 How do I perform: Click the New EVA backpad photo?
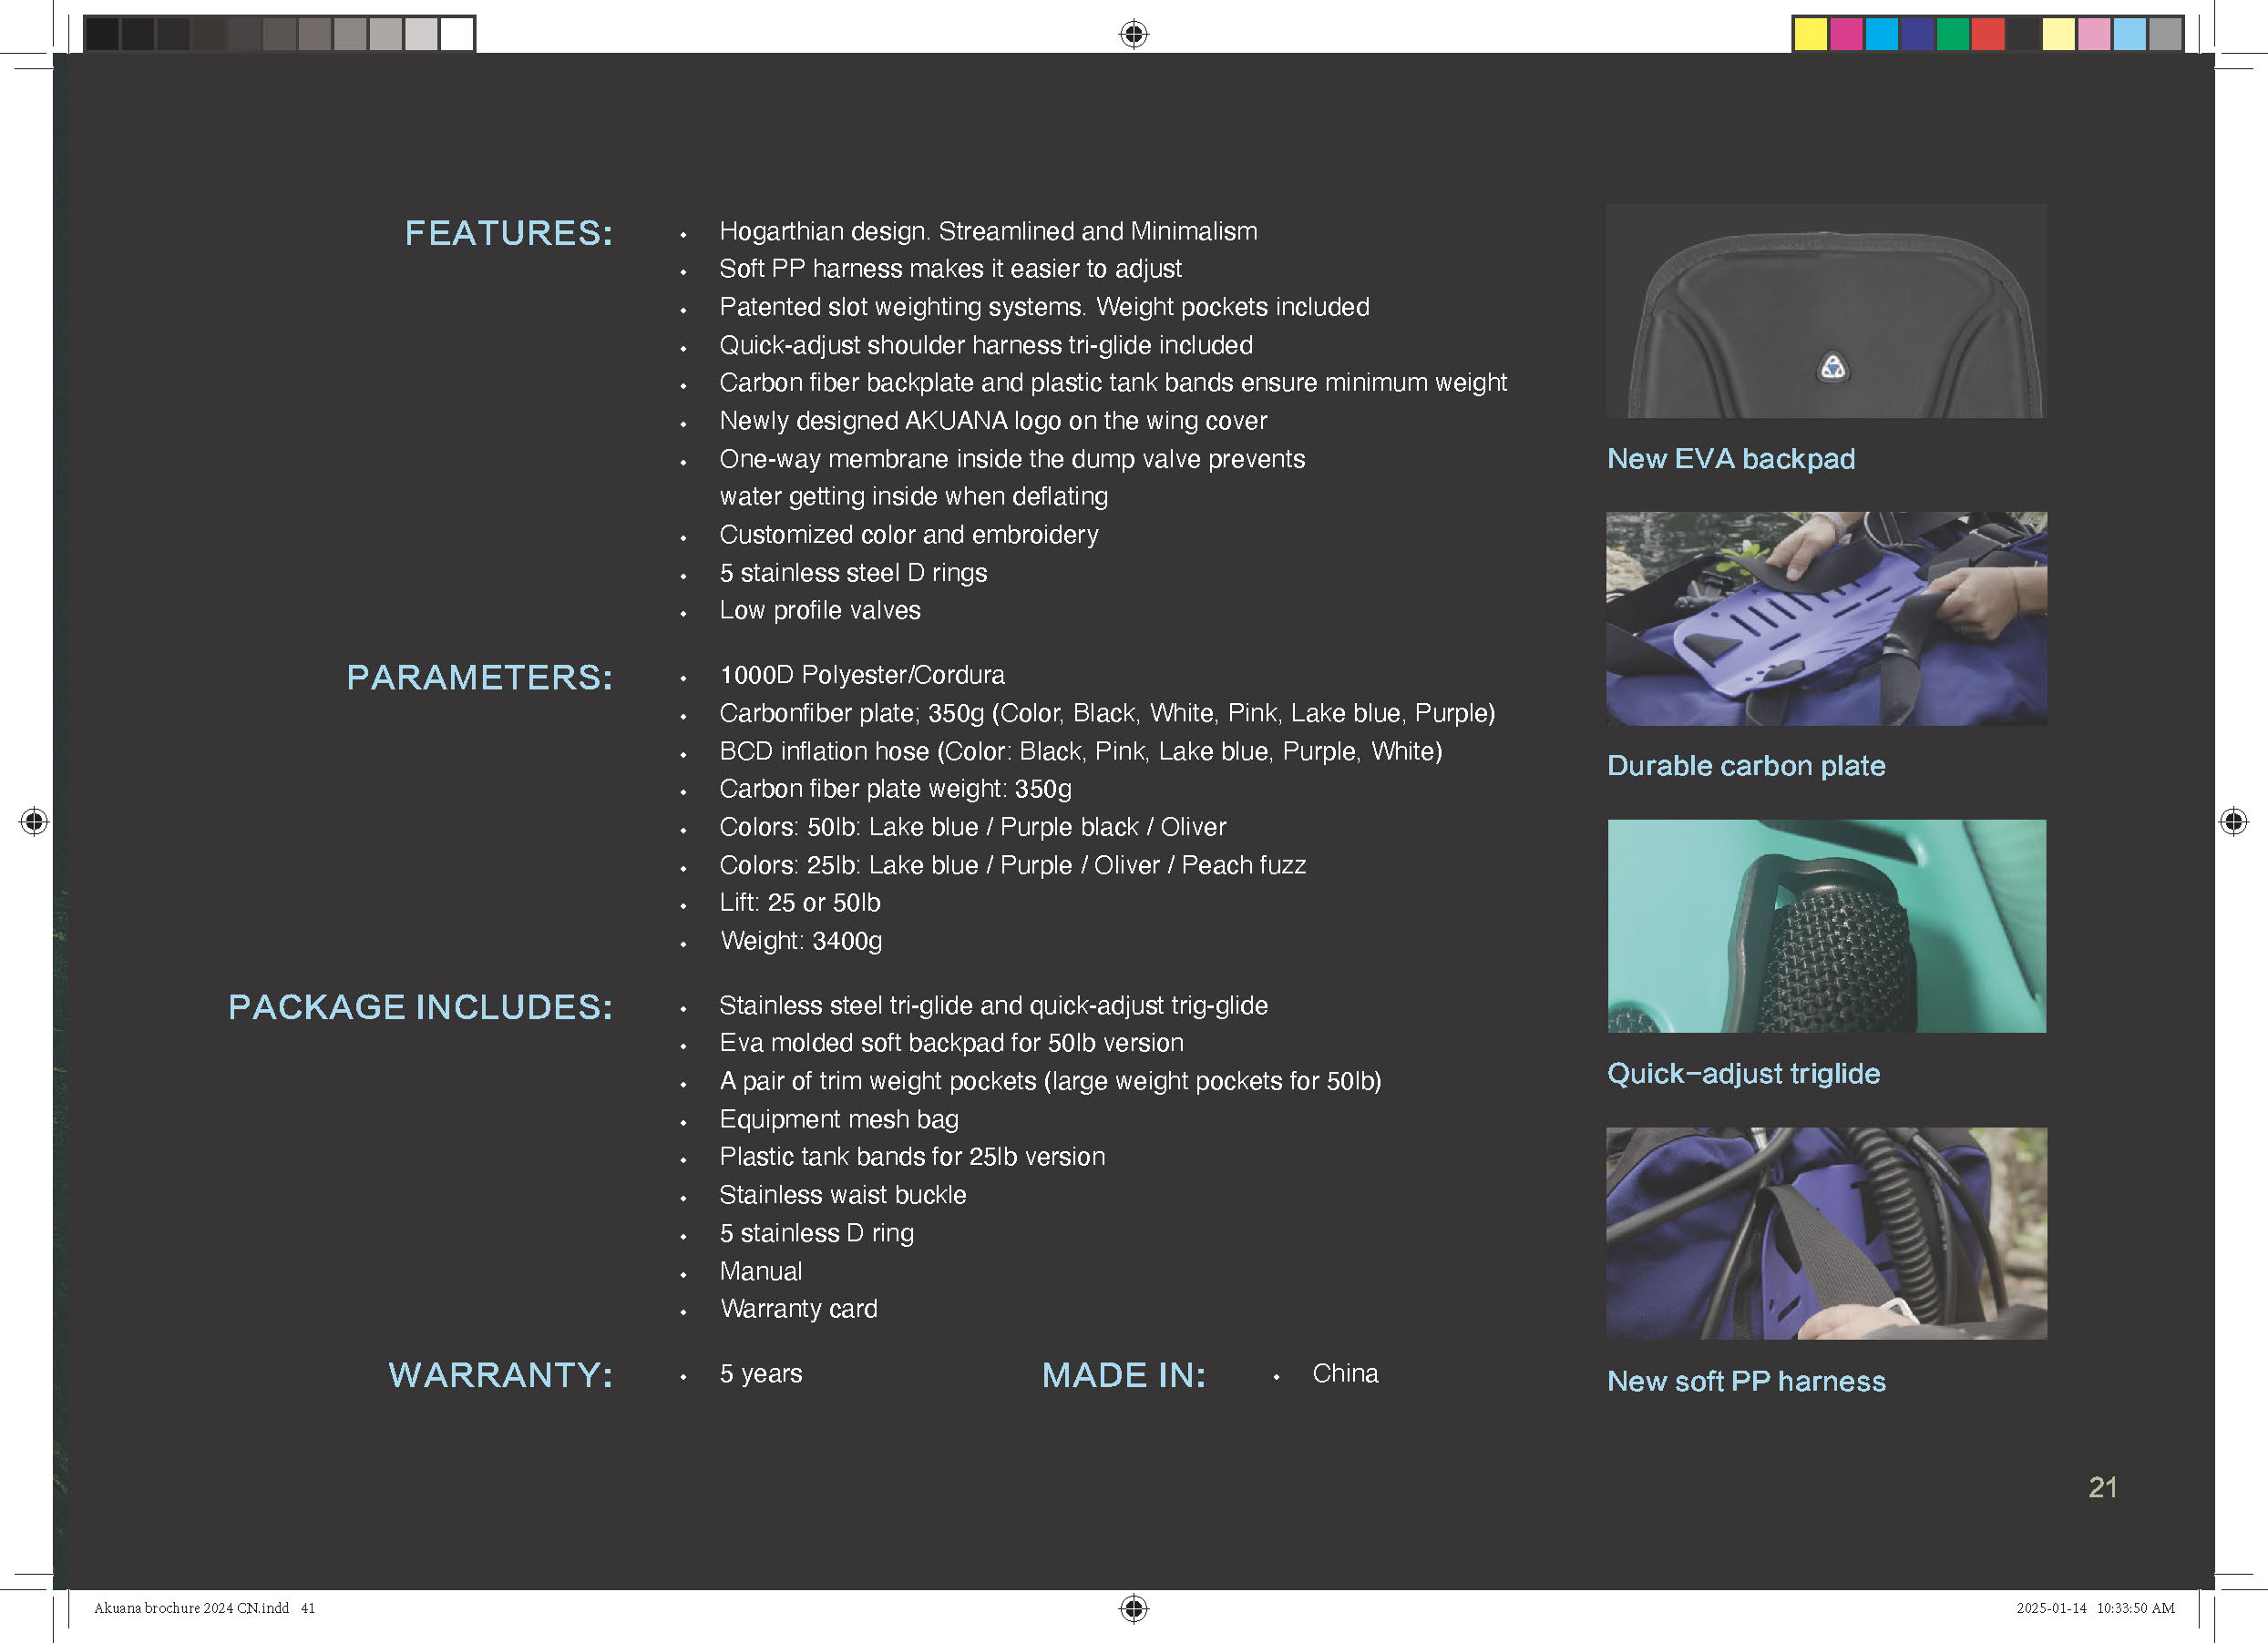click(x=1825, y=311)
